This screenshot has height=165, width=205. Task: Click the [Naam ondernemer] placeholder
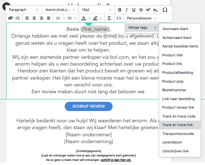(x=89, y=135)
